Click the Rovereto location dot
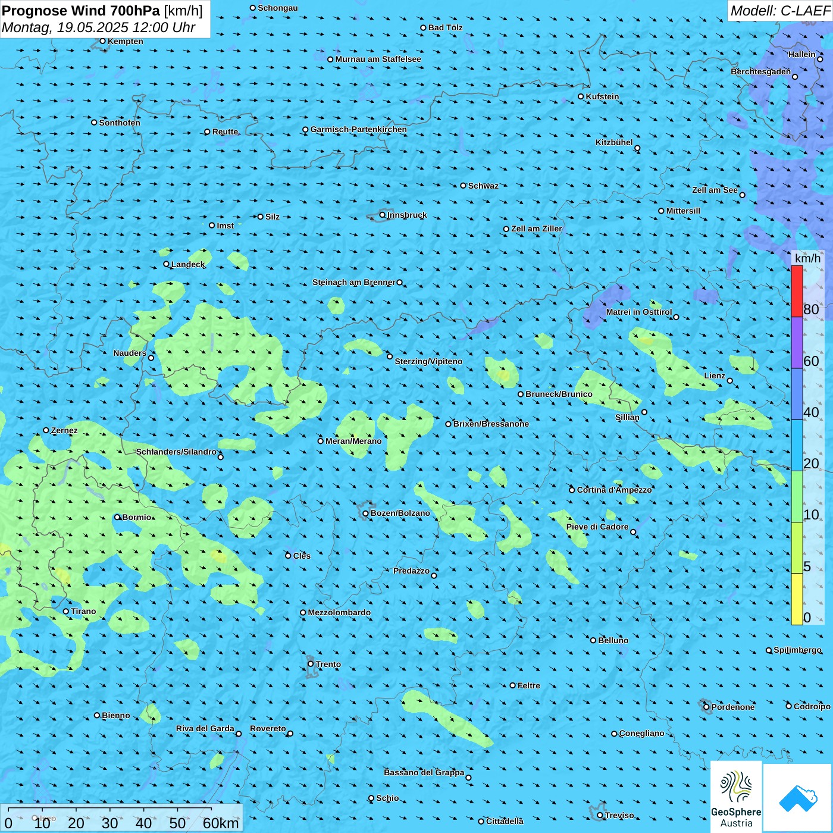The height and width of the screenshot is (833, 833). (290, 734)
